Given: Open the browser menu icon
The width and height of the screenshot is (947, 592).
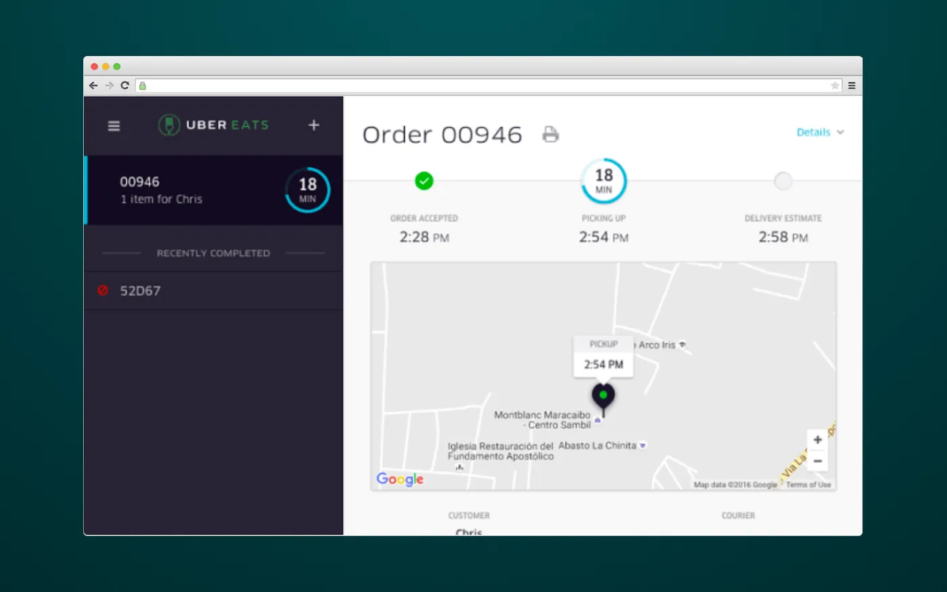Looking at the screenshot, I should tap(851, 85).
